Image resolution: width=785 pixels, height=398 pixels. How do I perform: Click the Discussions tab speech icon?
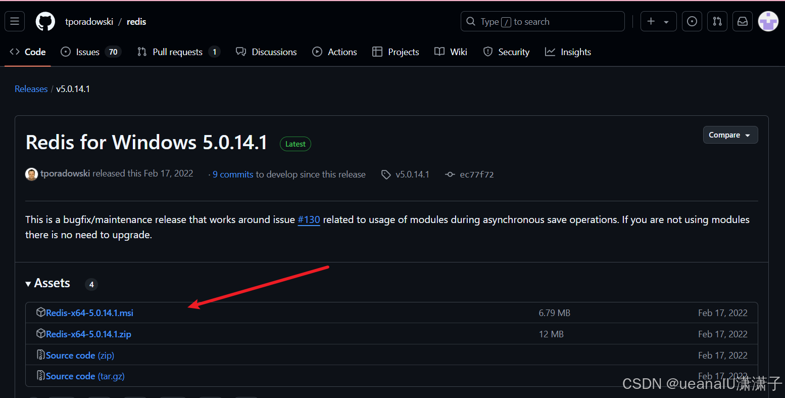click(241, 52)
